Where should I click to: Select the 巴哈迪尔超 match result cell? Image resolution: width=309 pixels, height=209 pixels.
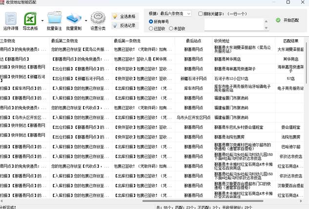click(290, 147)
